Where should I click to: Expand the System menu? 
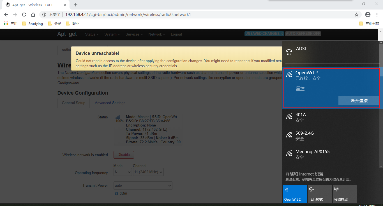[112, 34]
